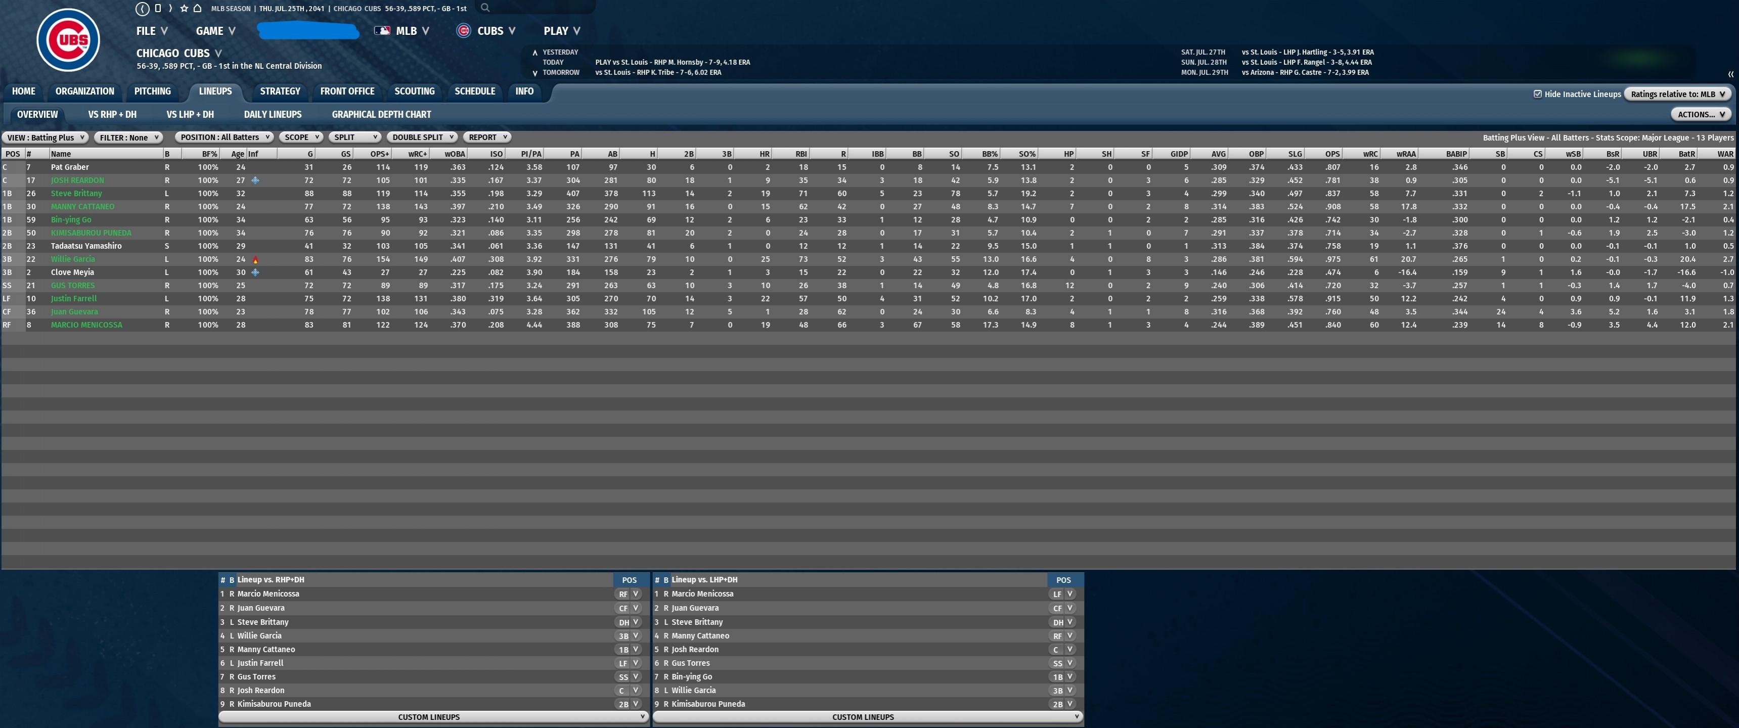
Task: Click Willie Garcia's hot streak flame icon
Action: (x=255, y=260)
